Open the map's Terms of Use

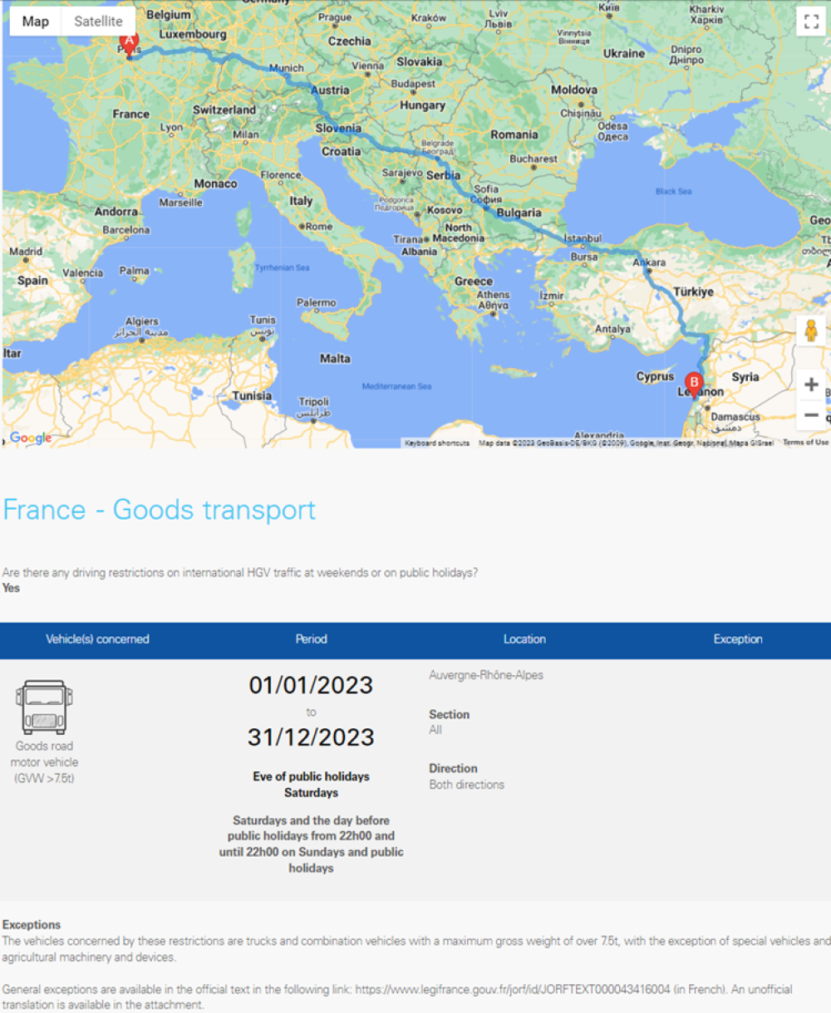tap(804, 443)
